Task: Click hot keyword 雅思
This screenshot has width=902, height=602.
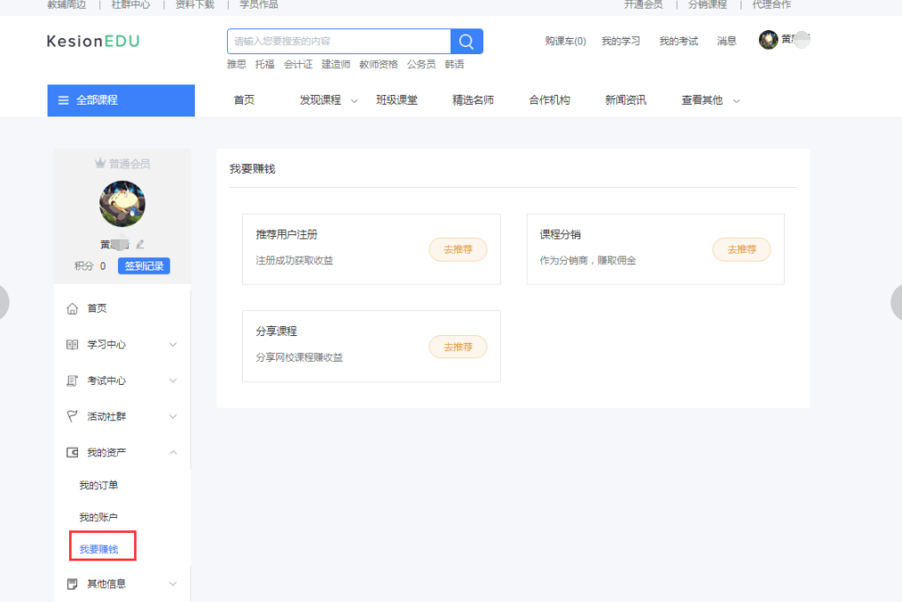Action: [x=237, y=65]
